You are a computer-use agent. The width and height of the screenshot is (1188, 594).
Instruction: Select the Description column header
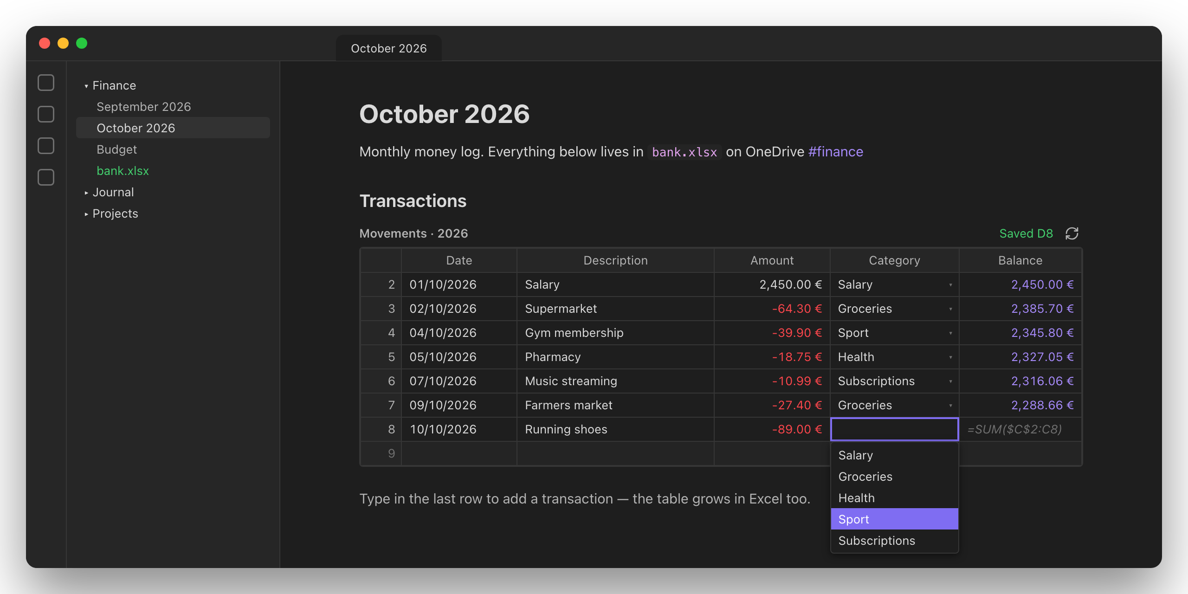[x=615, y=260]
